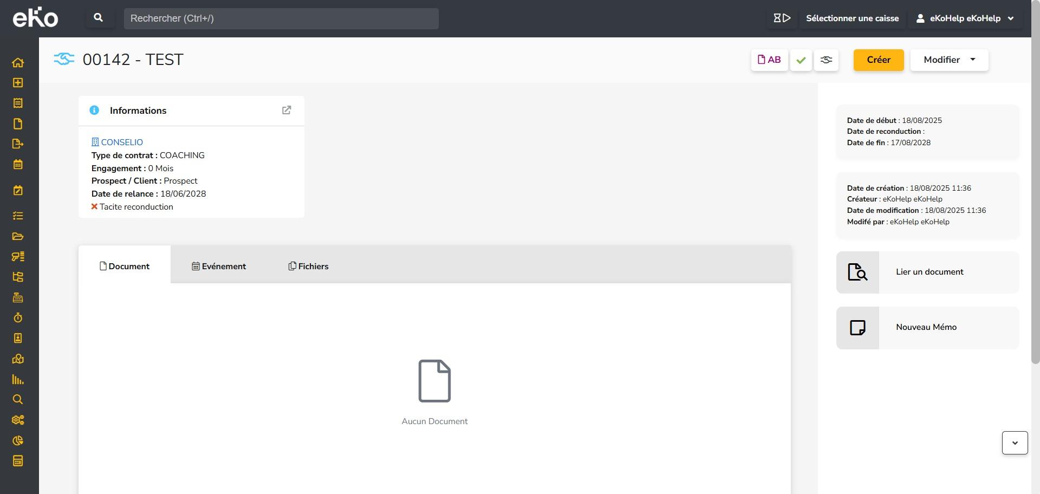Viewport: 1040px width, 494px height.
Task: Click the settings gears icon in sidebar
Action: pos(18,420)
